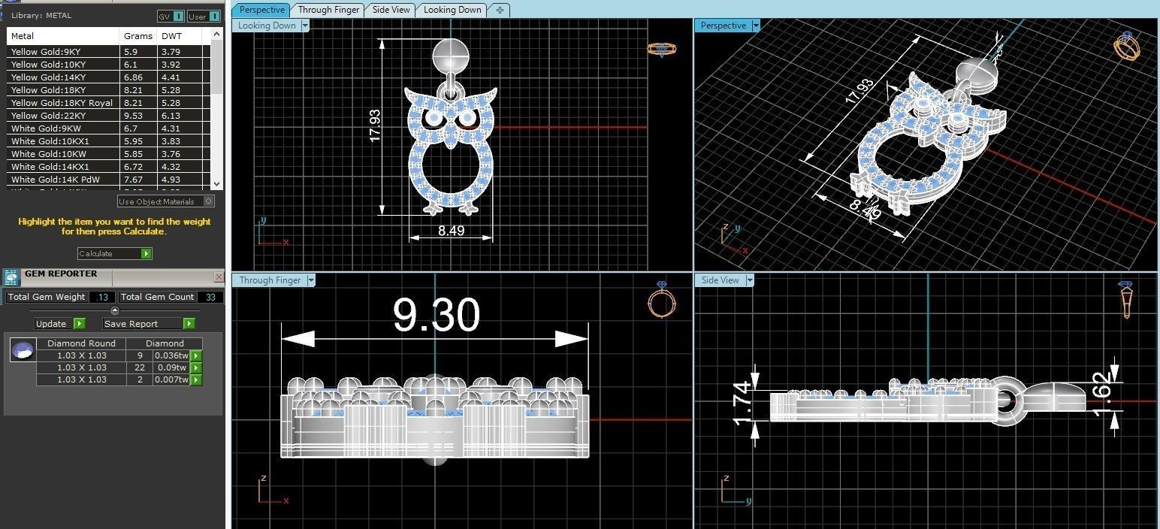Select the Yellow Gold:18KY row
This screenshot has width=1160, height=529.
tap(109, 90)
